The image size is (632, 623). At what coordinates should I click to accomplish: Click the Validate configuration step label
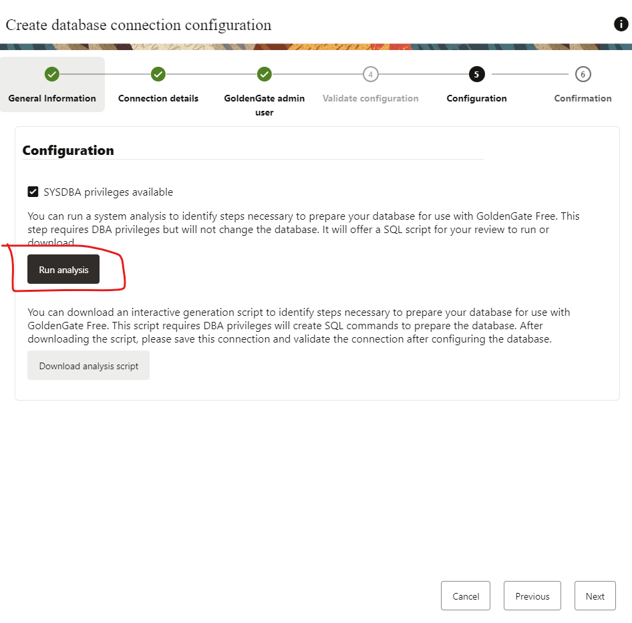point(371,98)
